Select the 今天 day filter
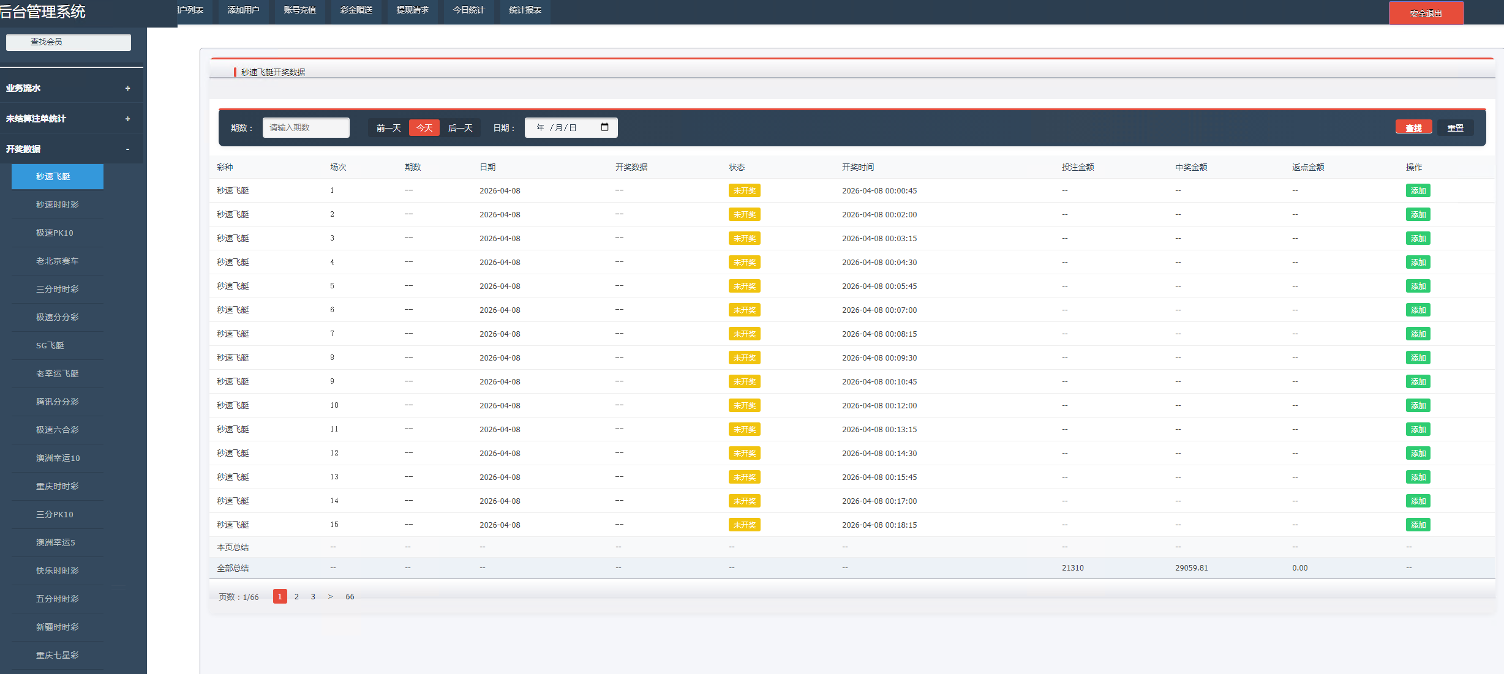This screenshot has width=1504, height=674. tap(424, 128)
